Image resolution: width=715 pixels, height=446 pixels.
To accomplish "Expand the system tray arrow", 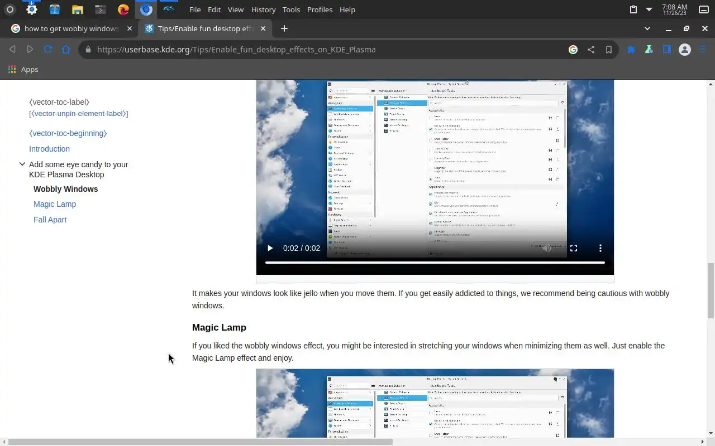I will 649,9.
